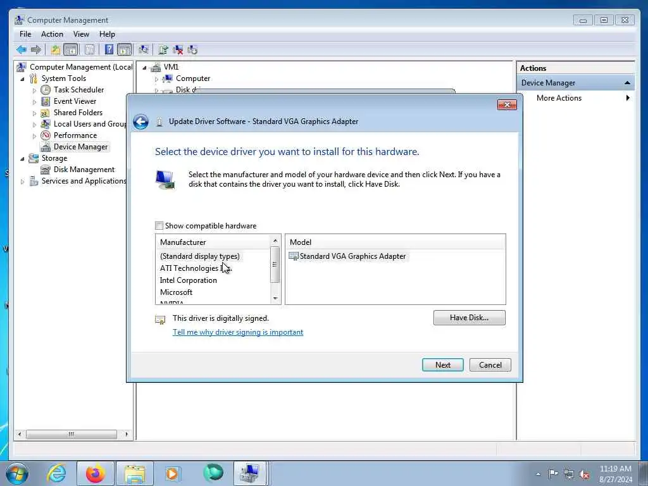Viewport: 648px width, 486px height.
Task: Expand the Task Scheduler node
Action: point(34,90)
